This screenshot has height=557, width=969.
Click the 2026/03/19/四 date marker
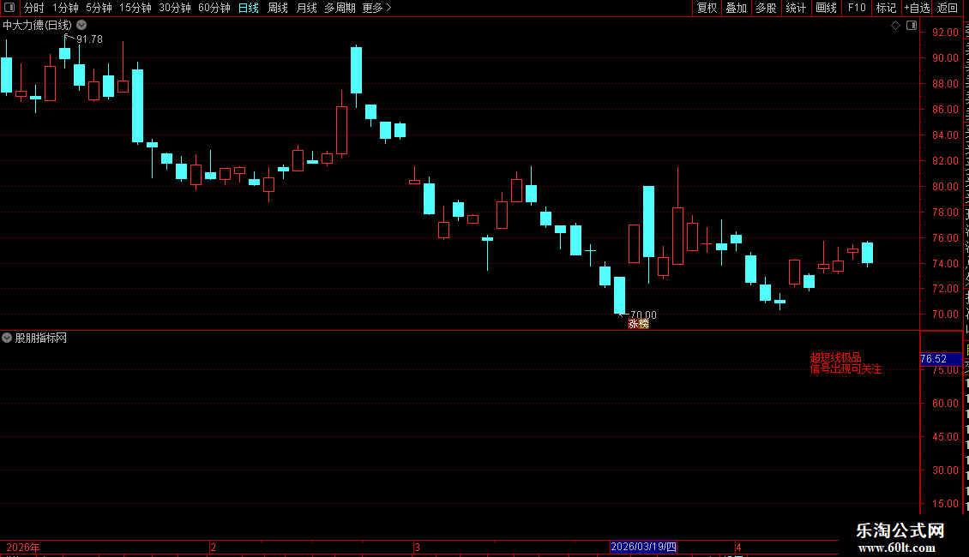(x=643, y=547)
